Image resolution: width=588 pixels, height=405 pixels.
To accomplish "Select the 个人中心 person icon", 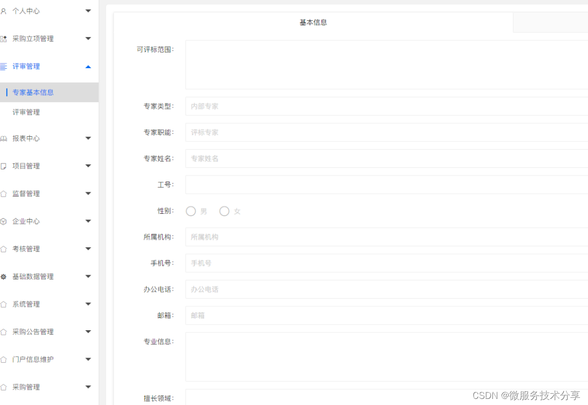I will tap(5, 10).
